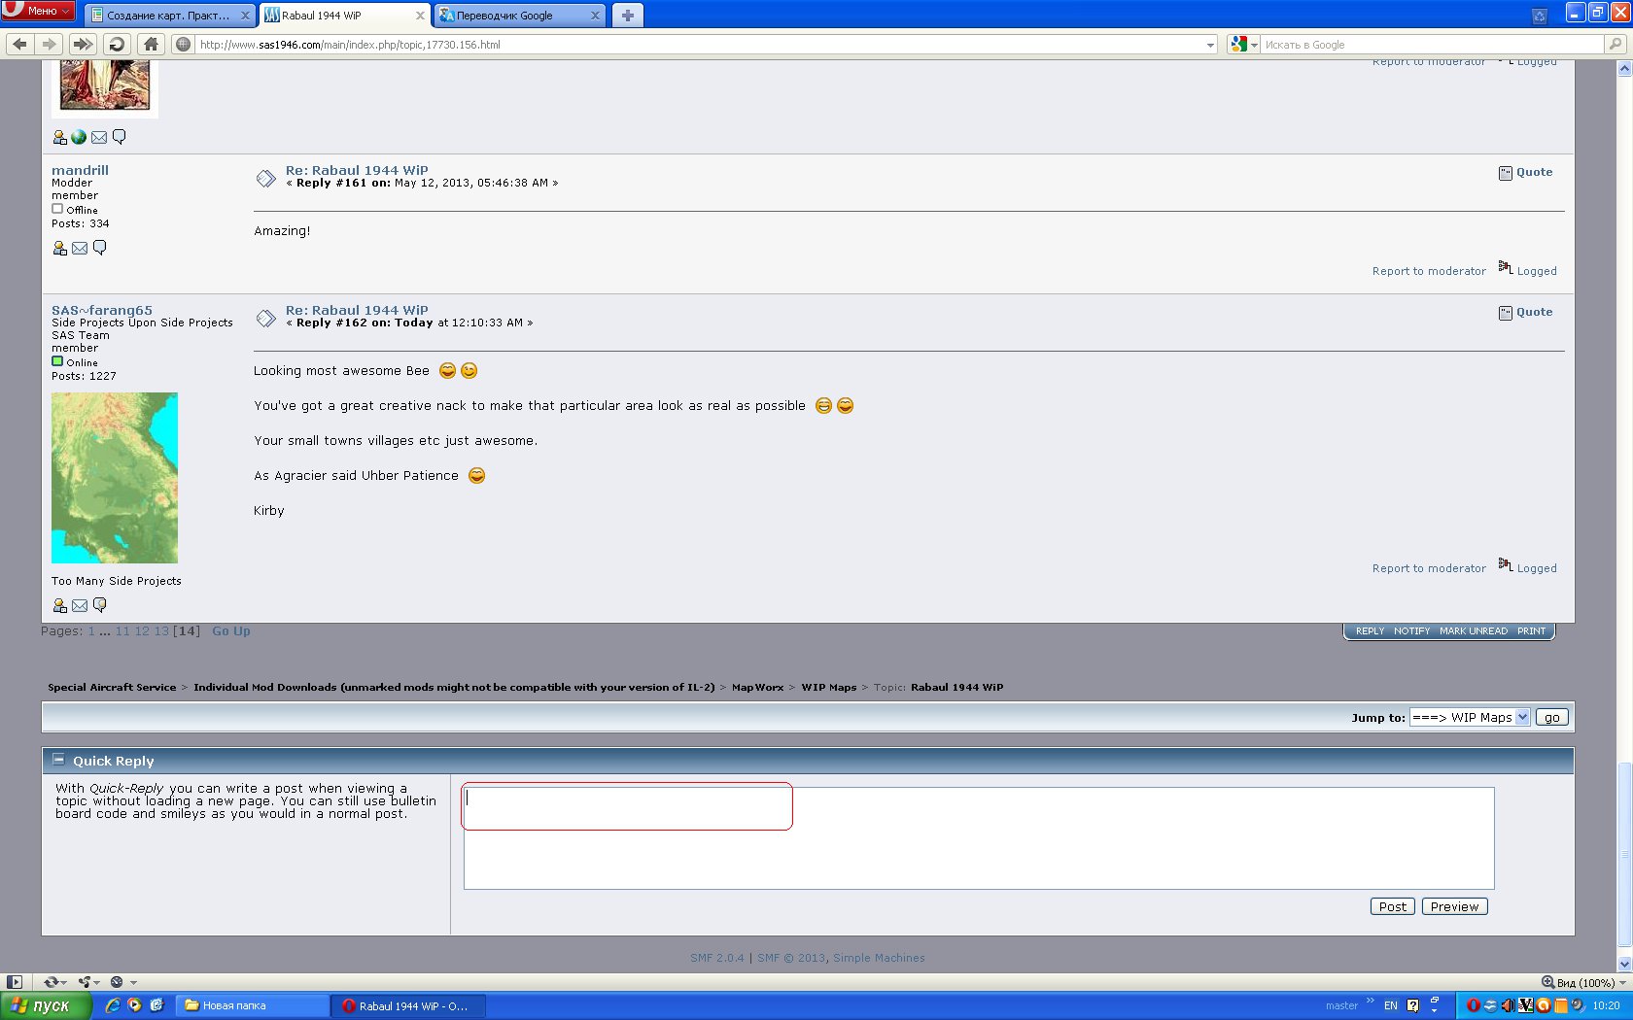Click the message icon beside Reply #162 title

tap(265, 319)
